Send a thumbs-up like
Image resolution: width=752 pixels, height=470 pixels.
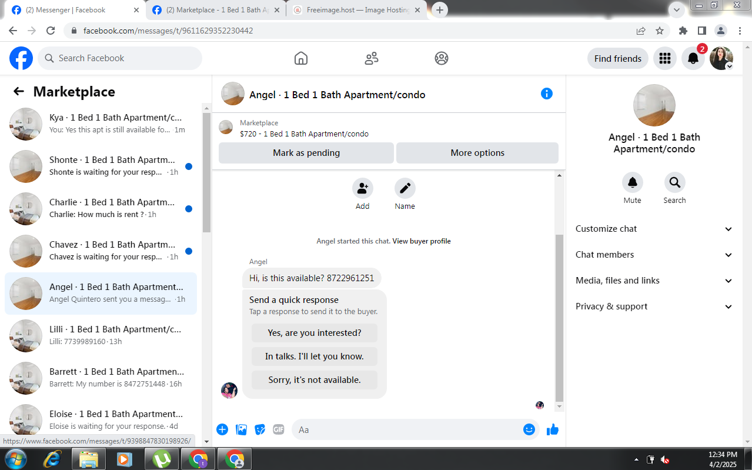coord(553,429)
